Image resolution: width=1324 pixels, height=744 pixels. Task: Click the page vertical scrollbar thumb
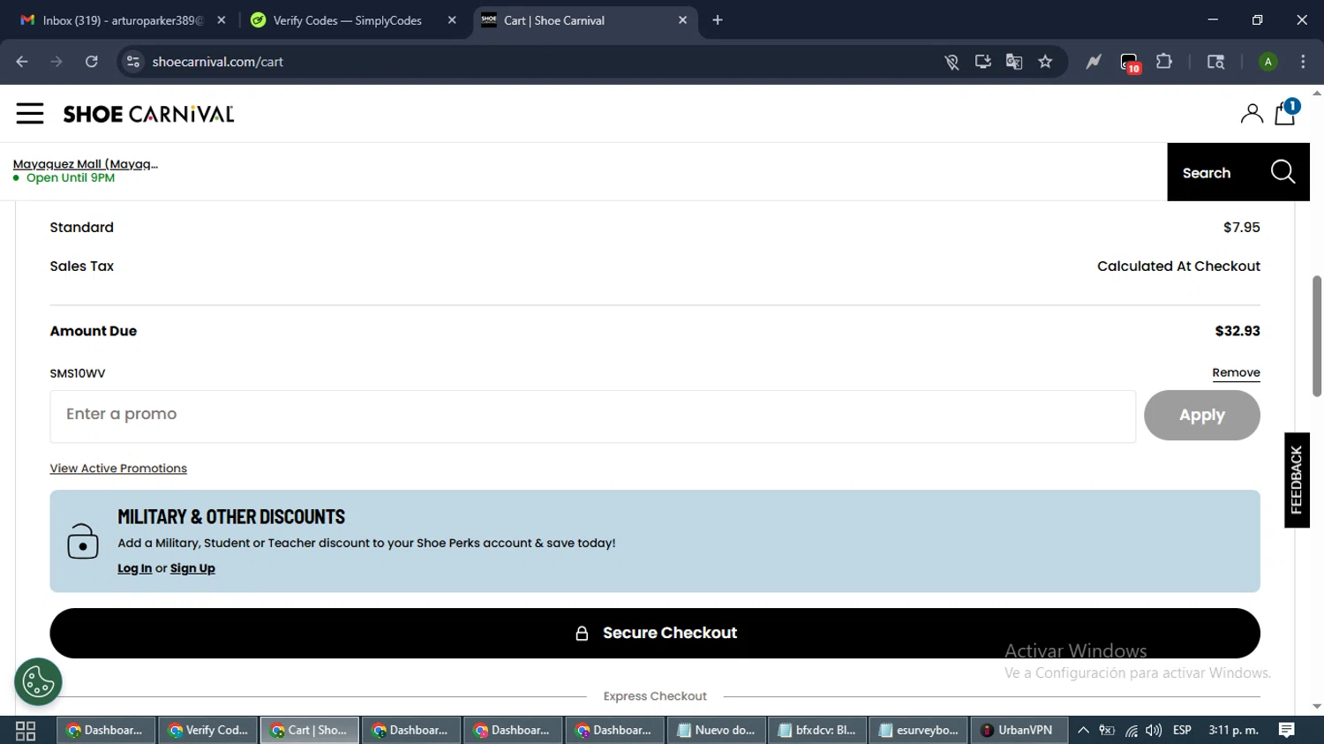click(1317, 335)
